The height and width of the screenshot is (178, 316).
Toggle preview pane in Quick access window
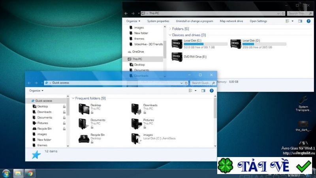click(203, 91)
